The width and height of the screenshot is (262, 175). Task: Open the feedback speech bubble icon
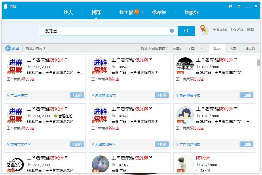tap(230, 6)
